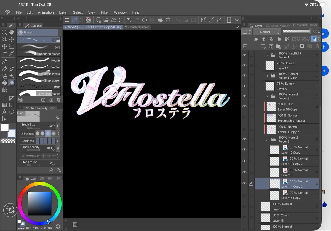Screen dimensions: 331x231
Task: Select the Balloon speech bubble tool
Action: tap(12, 112)
